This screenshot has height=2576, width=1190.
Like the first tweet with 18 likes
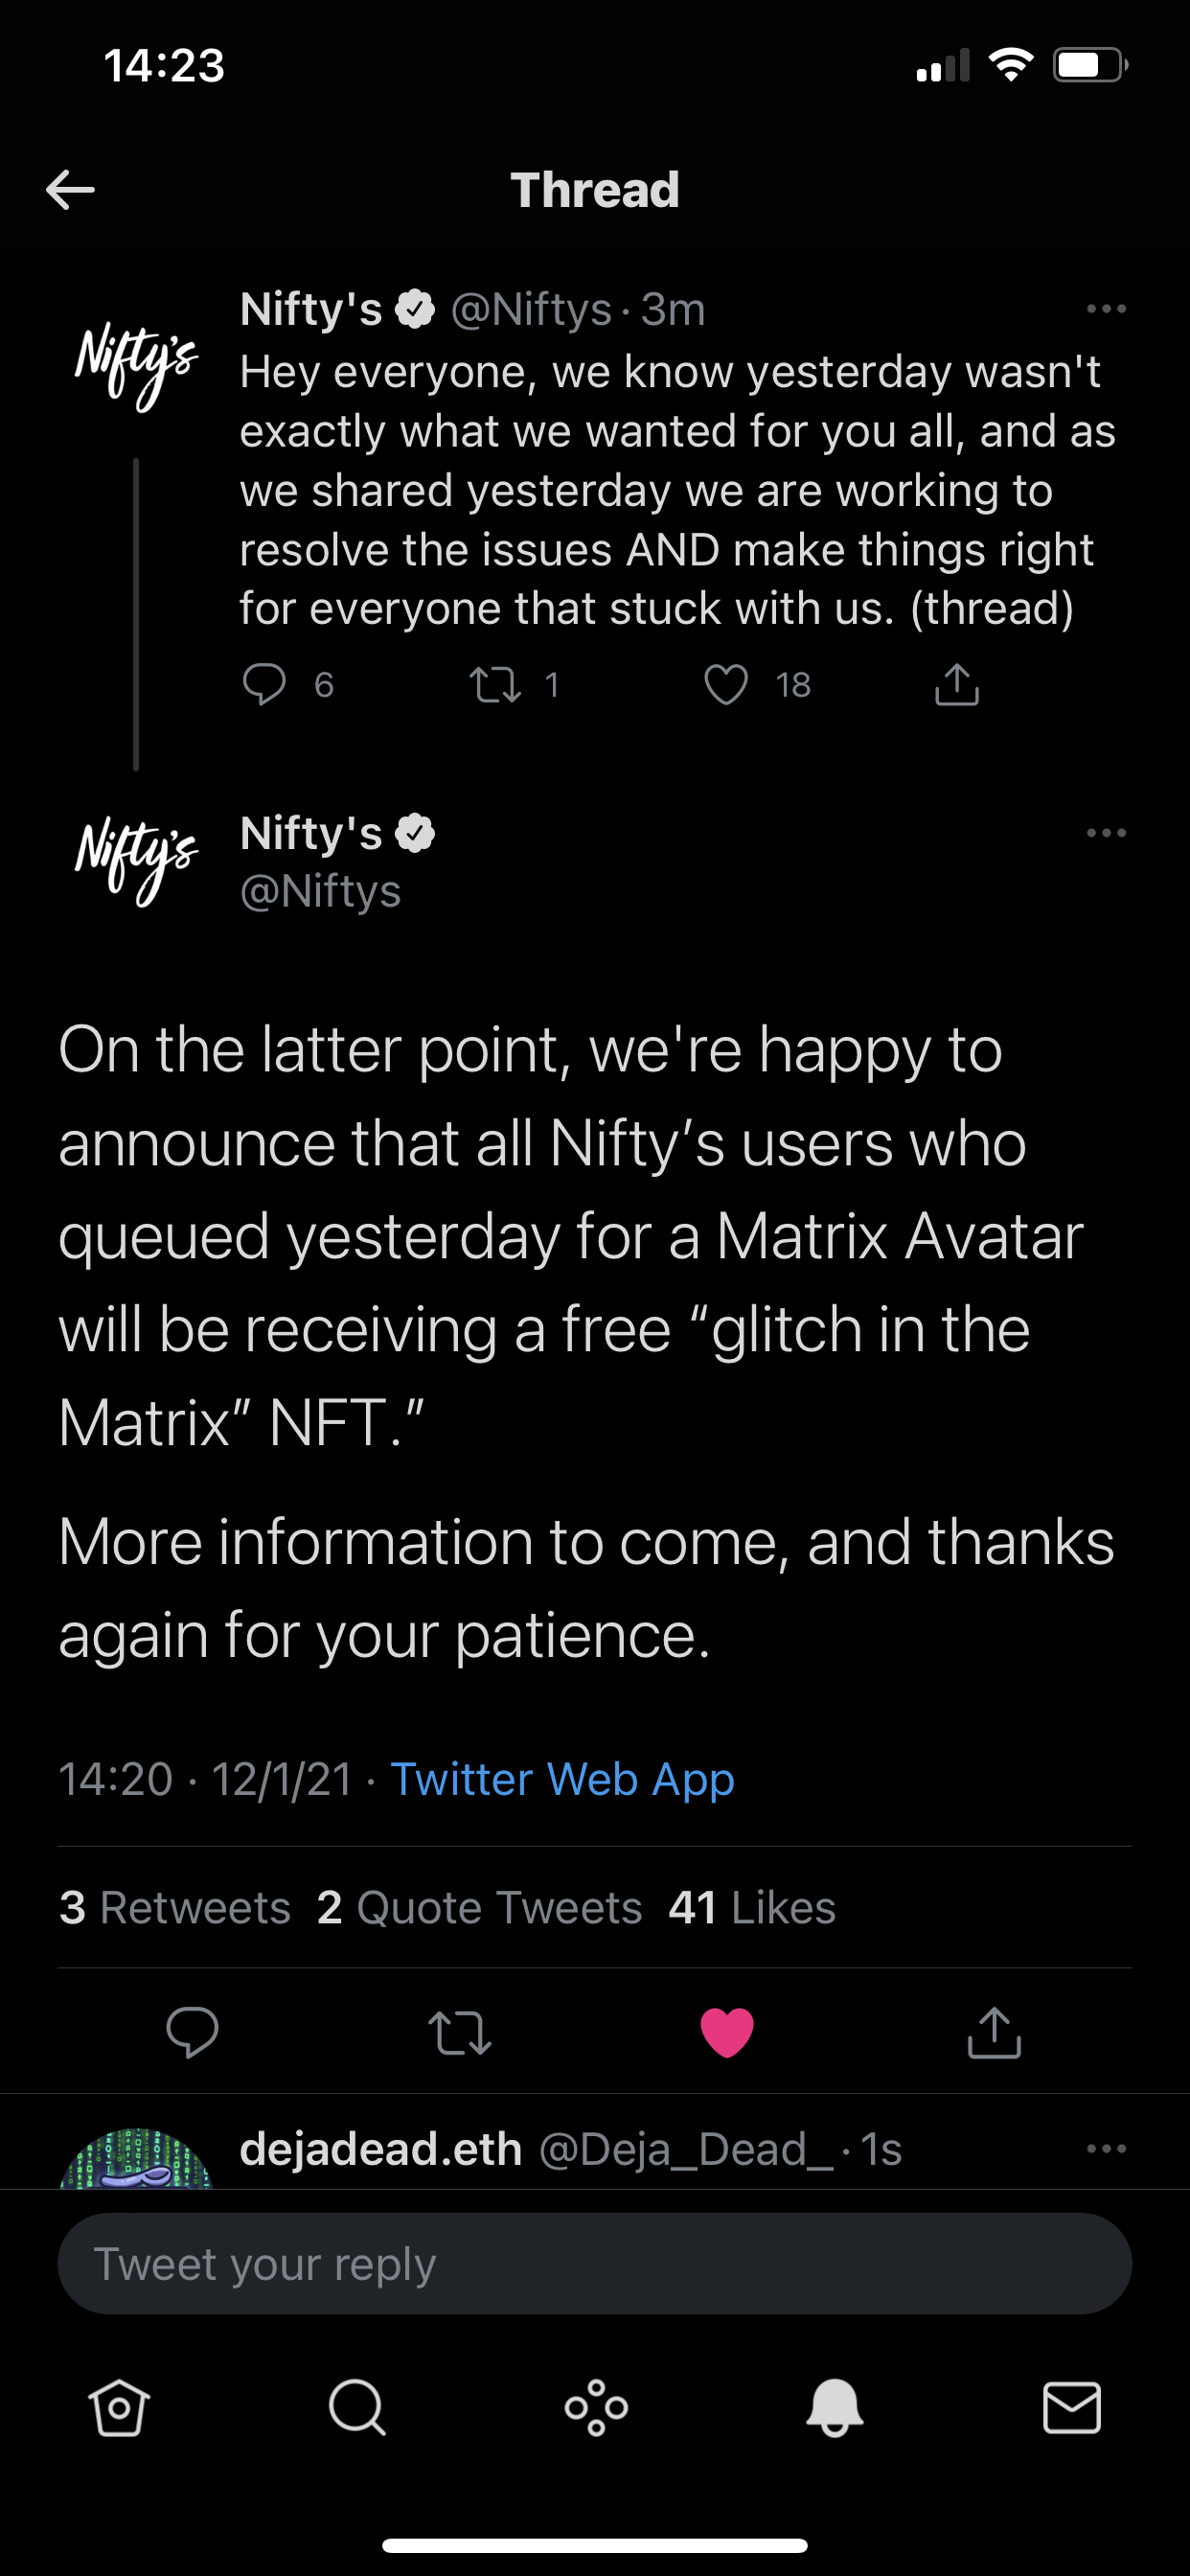click(726, 685)
